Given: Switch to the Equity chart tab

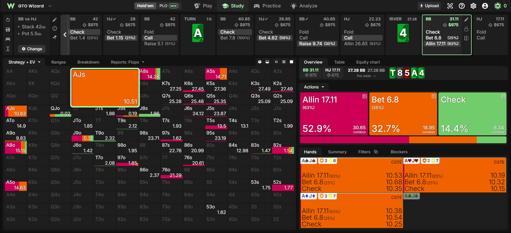Looking at the screenshot, I should point(368,62).
